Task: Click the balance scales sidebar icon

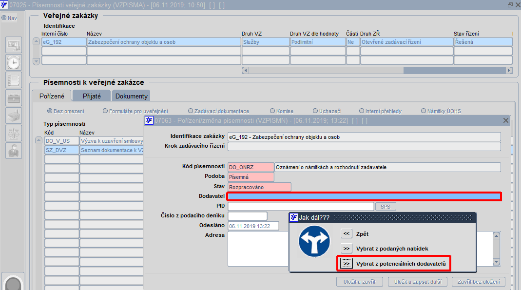Action: [x=14, y=133]
